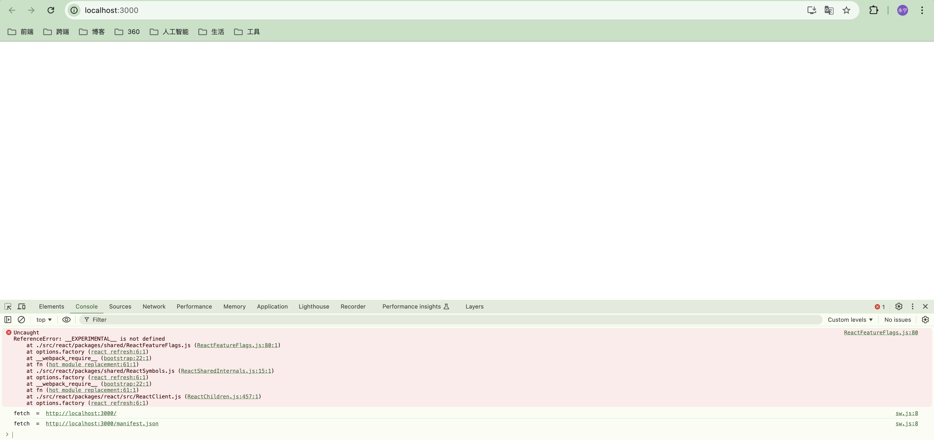
Task: Open console settings gear at right
Action: [x=925, y=319]
